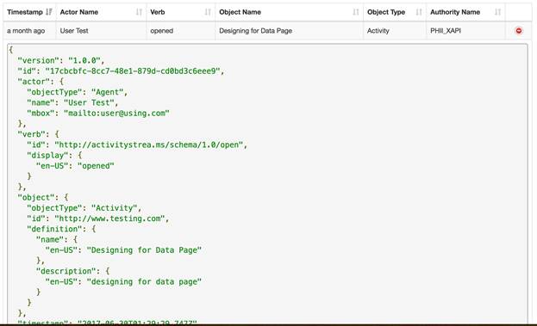Click the "name": "User Test" JSON line
The width and height of the screenshot is (537, 326).
click(72, 102)
